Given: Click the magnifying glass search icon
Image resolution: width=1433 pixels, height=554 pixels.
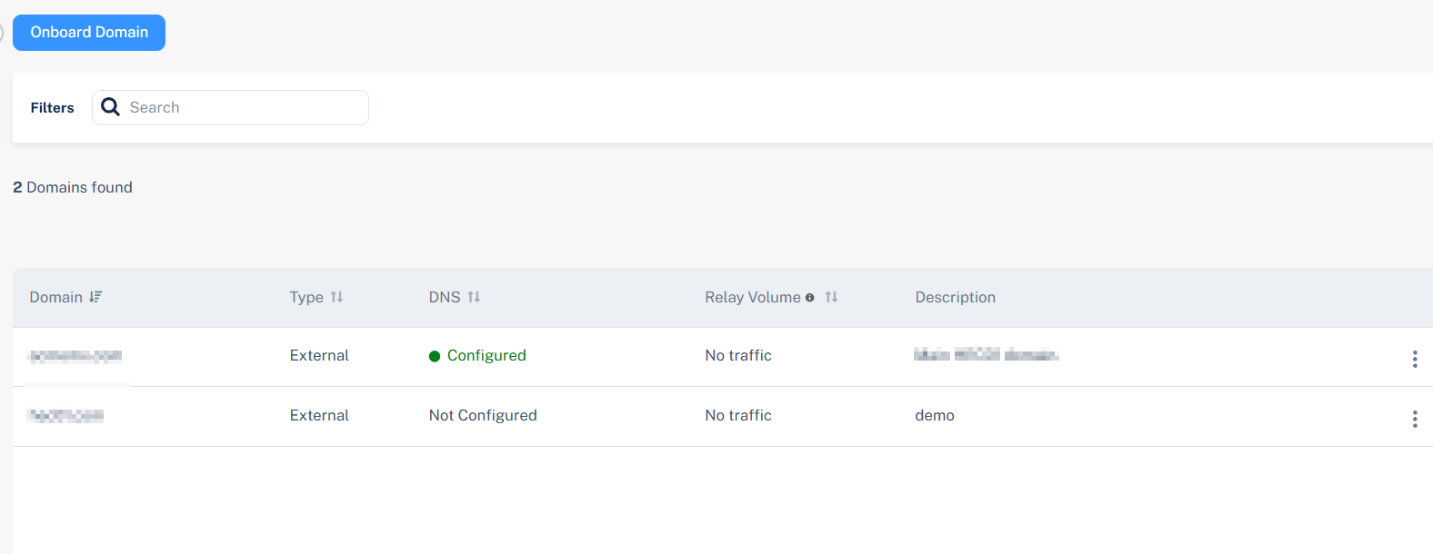Looking at the screenshot, I should click(x=111, y=107).
